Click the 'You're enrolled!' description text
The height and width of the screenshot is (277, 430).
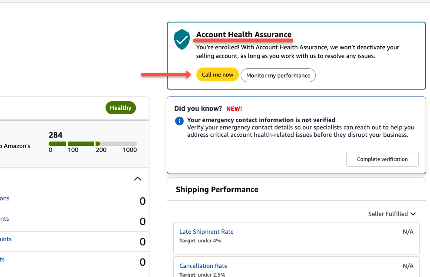[x=298, y=52]
